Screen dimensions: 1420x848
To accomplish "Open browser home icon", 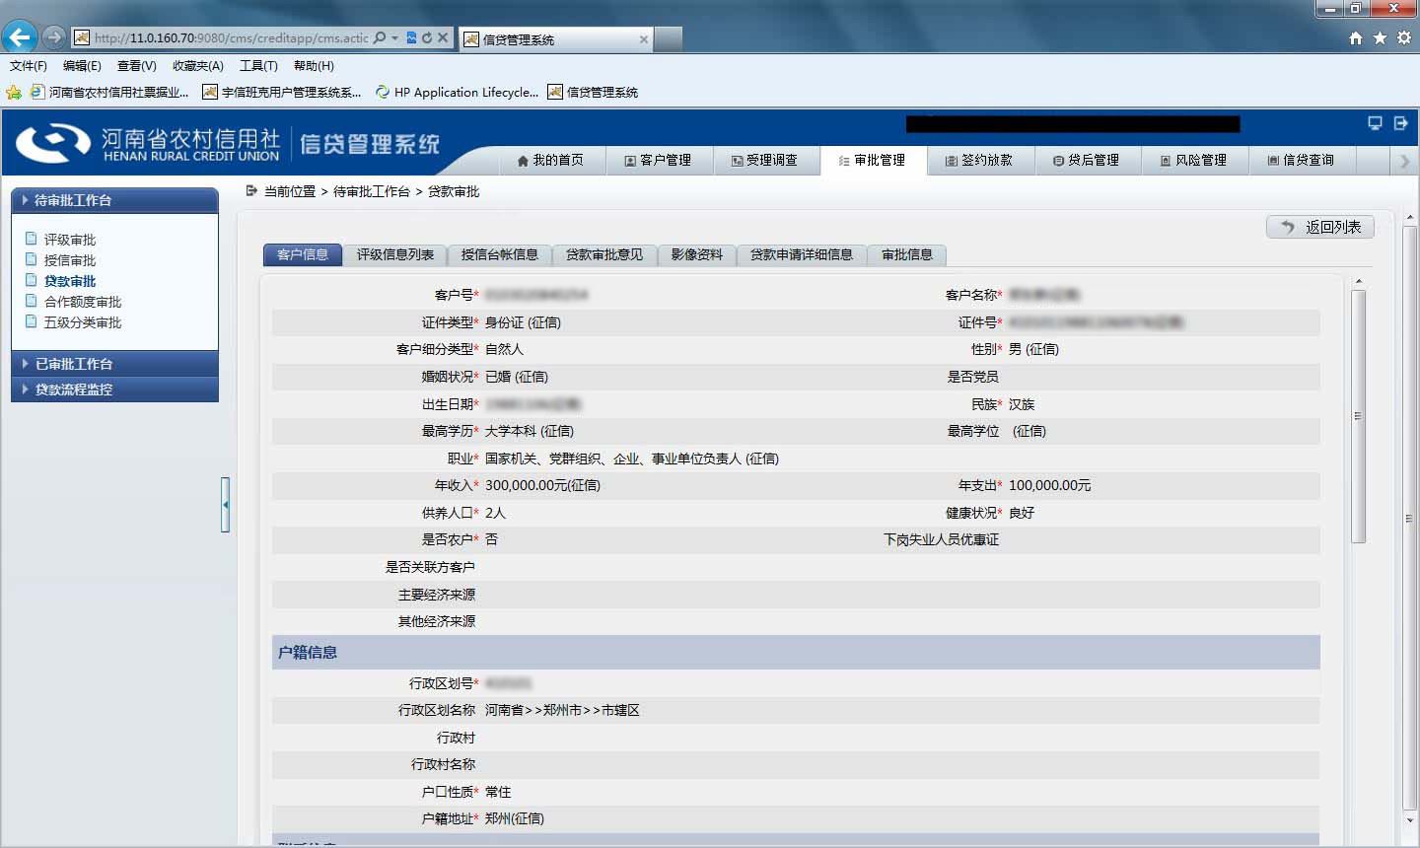I will click(1356, 38).
